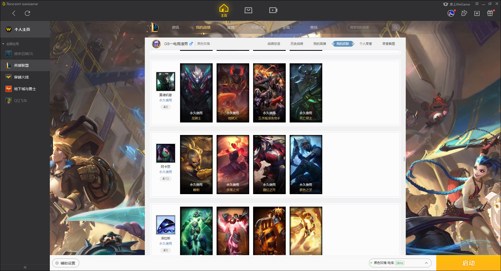Open the 直播 tab
The height and width of the screenshot is (271, 501).
[231, 27]
